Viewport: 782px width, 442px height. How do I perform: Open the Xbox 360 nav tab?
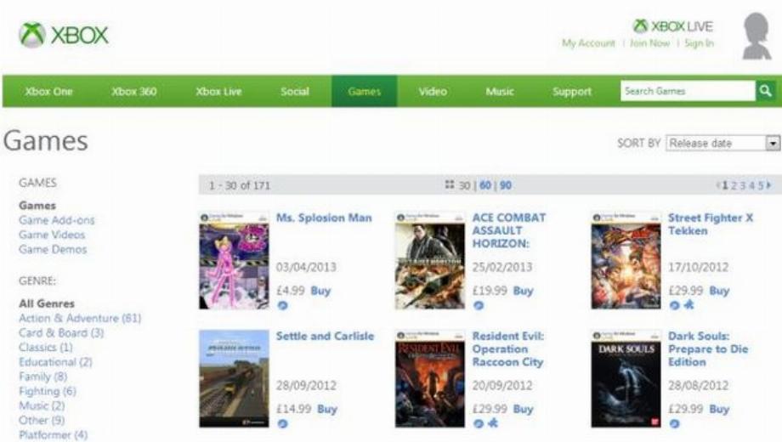[133, 91]
